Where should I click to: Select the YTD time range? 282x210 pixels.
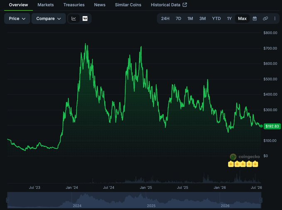216,19
